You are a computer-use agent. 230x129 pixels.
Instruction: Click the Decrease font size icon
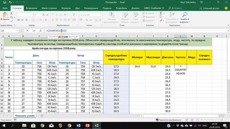click(47, 15)
